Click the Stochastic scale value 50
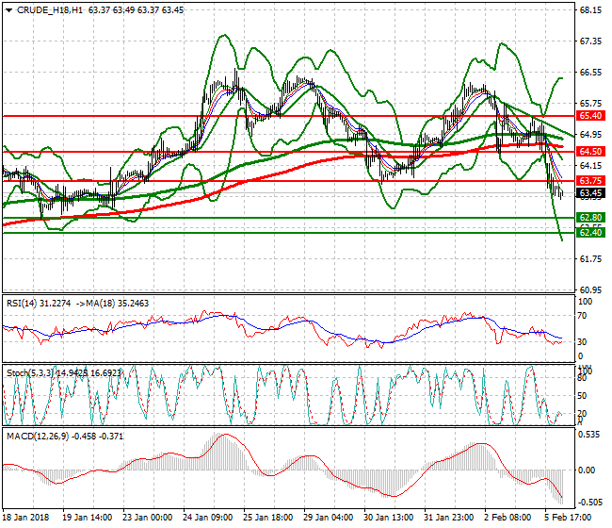Screen dimensions: 612x528 click(x=582, y=396)
